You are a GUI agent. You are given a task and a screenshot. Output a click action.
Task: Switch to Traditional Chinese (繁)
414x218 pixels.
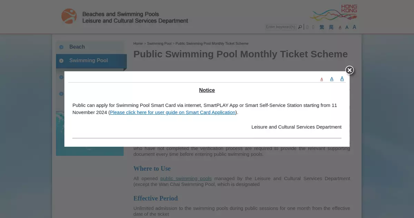coord(322,27)
